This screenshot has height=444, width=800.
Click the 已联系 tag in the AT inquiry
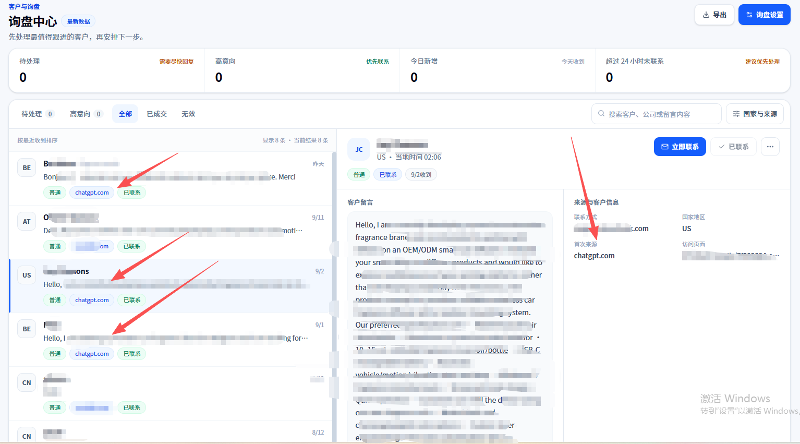pos(132,246)
